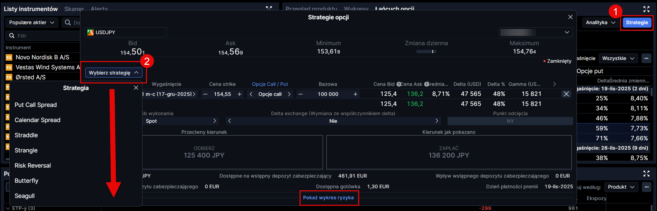This screenshot has height=211, width=657.
Task: Increase the strike price with plus icon
Action: (239, 94)
